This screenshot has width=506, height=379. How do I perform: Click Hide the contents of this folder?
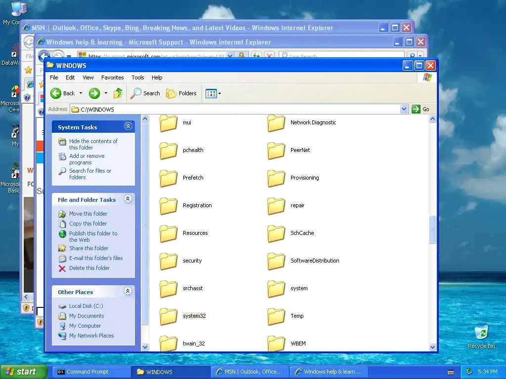93,145
